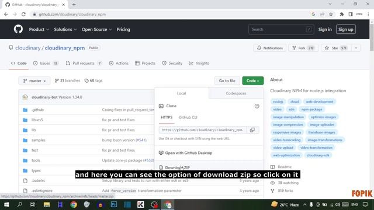Open the master branch dropdown
Viewport: 374px width, 210px height.
coord(34,80)
